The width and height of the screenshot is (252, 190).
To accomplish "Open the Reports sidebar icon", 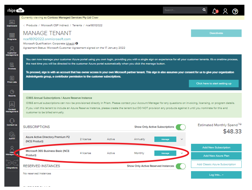I will [12, 93].
